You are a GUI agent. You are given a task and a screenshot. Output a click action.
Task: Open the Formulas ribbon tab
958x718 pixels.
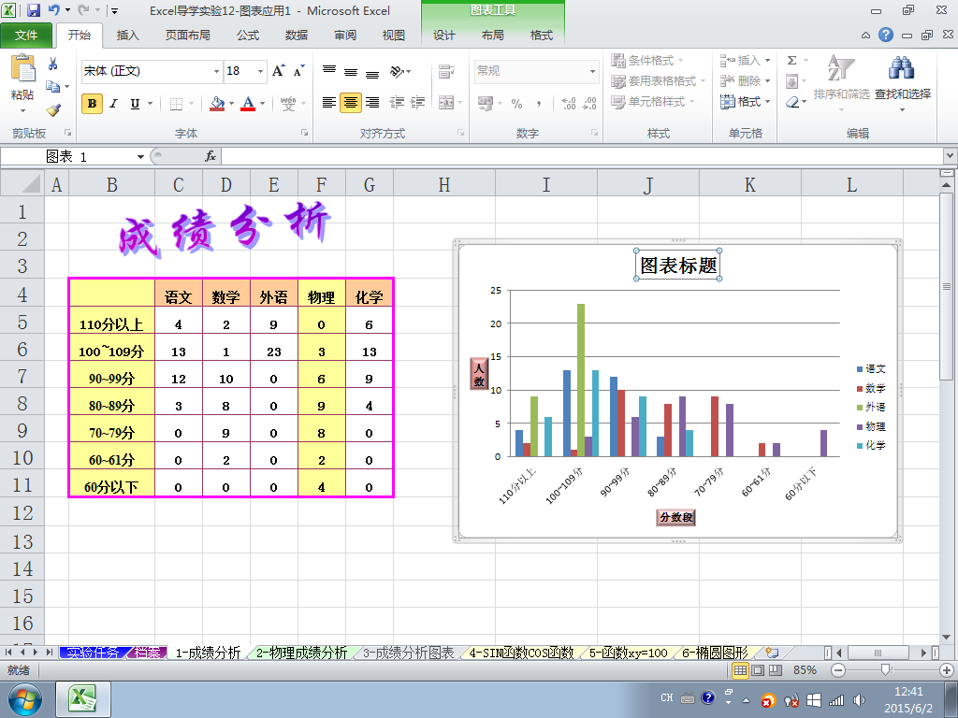point(248,36)
